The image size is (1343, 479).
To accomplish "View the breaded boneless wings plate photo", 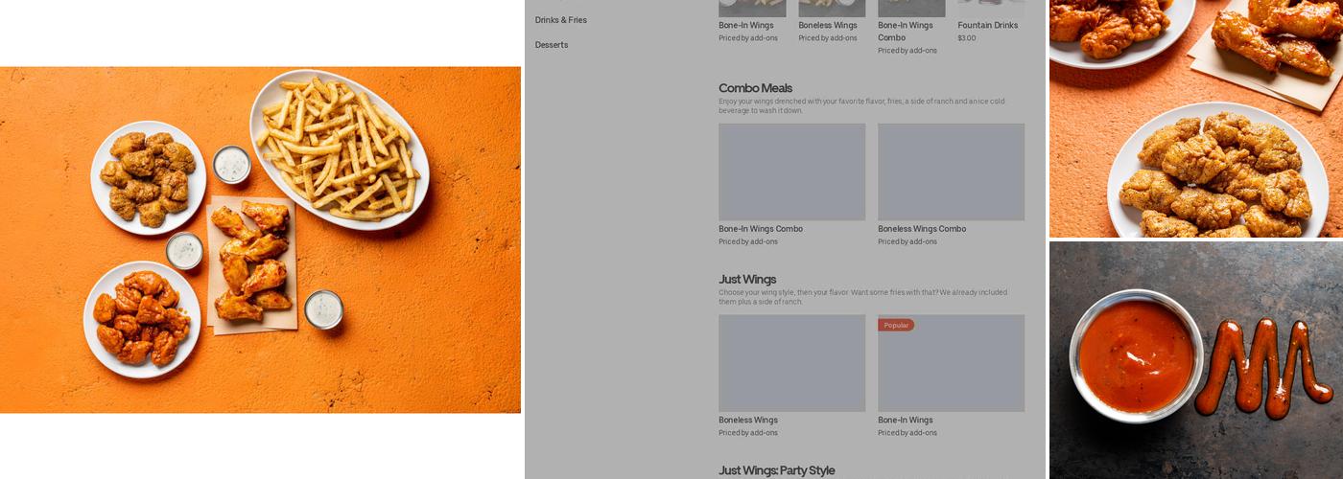I will (1196, 119).
